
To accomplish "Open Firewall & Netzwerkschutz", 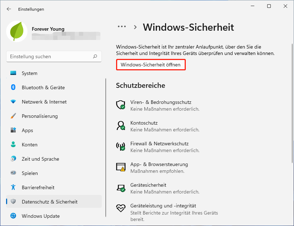I will [x=159, y=144].
